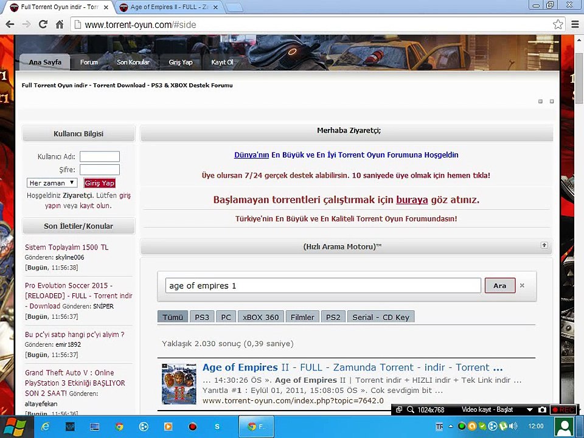Open 'Sistem Toplayalım 1500 TL' topic
This screenshot has height=438, width=584.
[x=67, y=248]
